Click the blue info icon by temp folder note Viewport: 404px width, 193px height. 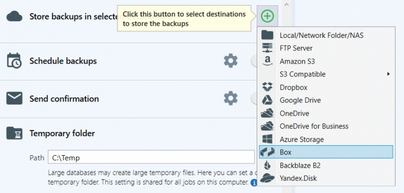coord(254,182)
